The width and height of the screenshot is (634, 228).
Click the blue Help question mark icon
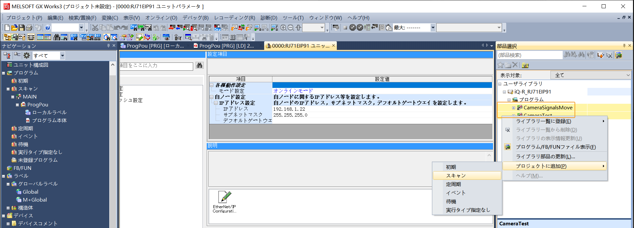[48, 28]
